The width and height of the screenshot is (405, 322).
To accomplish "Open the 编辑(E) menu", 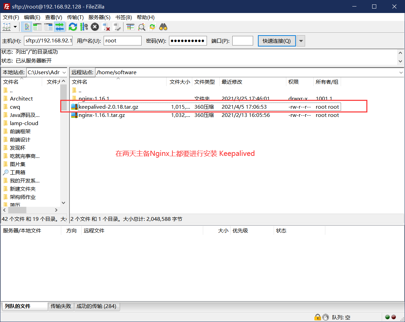I will click(x=32, y=17).
